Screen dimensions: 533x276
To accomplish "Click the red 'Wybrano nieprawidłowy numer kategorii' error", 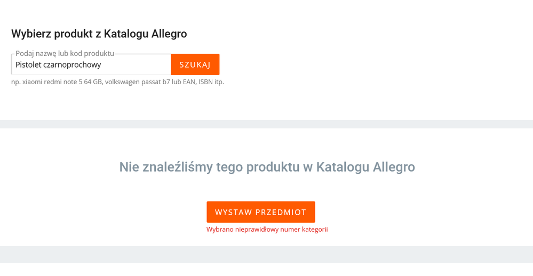I will pyautogui.click(x=267, y=230).
